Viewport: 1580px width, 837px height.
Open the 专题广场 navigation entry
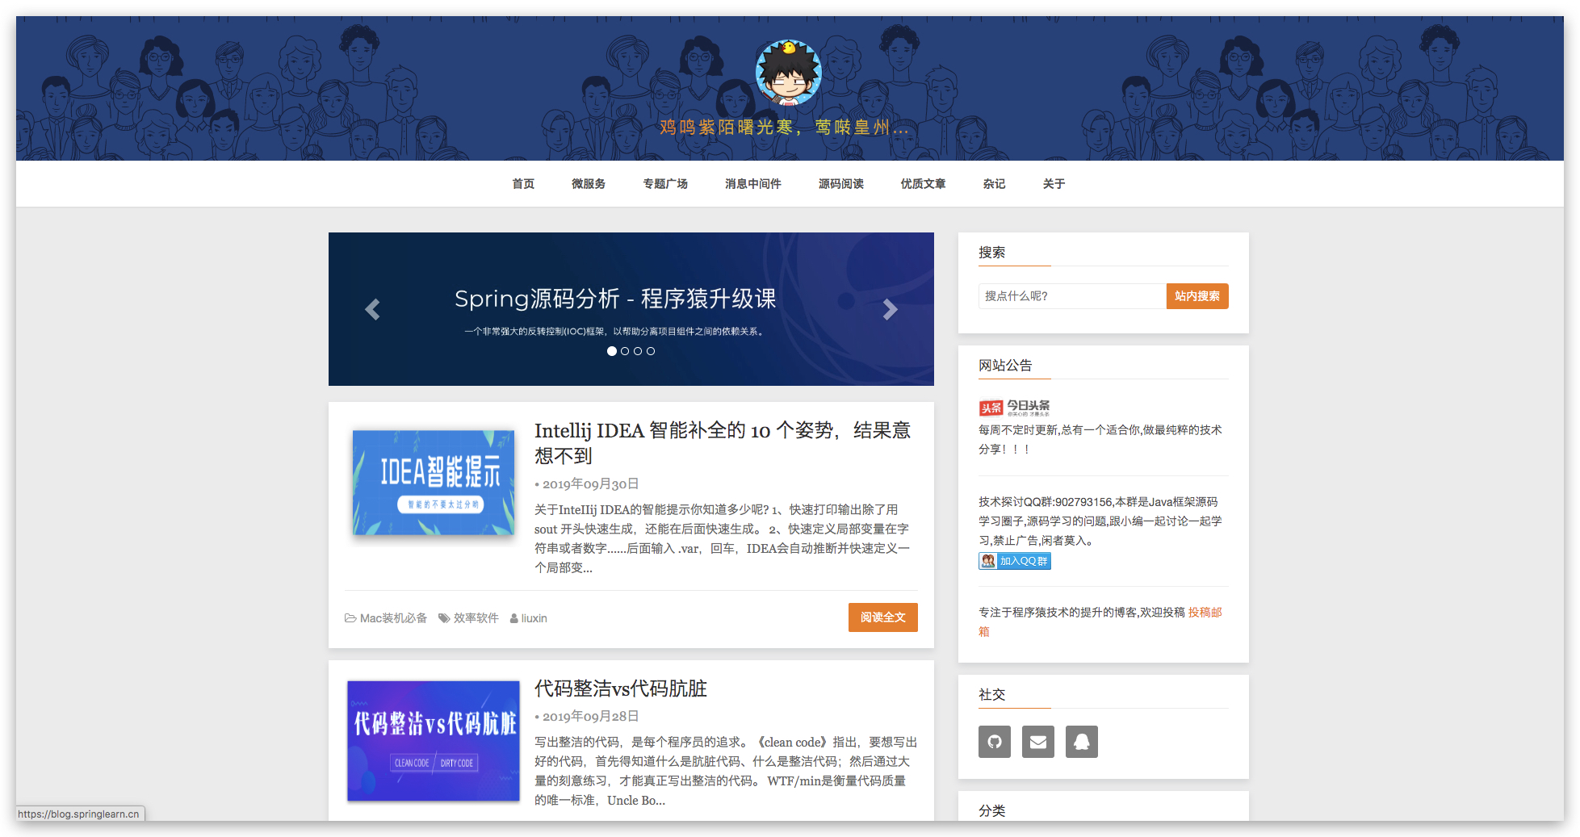point(665,183)
